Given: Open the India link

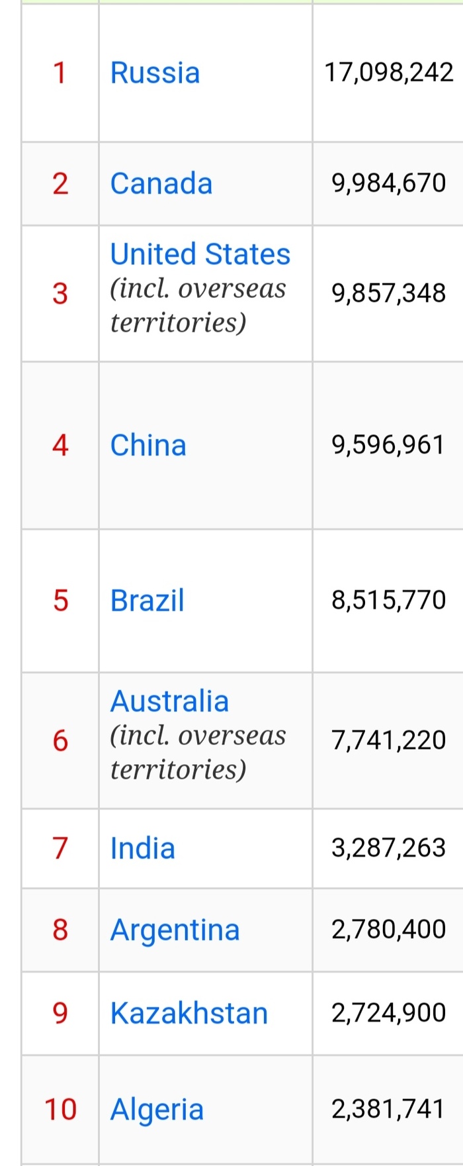Looking at the screenshot, I should [142, 848].
